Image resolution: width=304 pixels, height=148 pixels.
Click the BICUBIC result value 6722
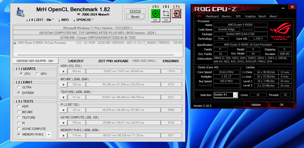point(171,85)
